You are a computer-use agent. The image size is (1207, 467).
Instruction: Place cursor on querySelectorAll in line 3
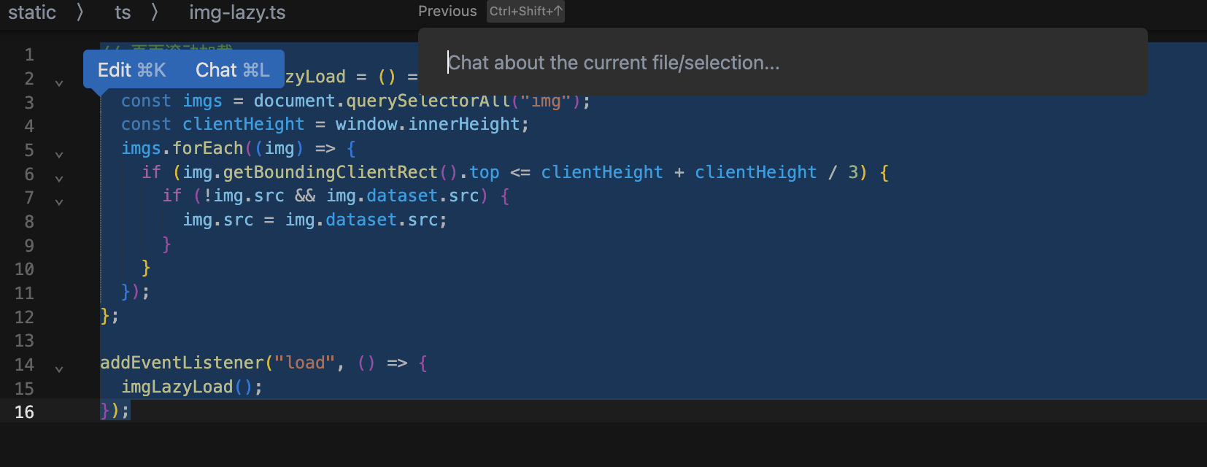[x=427, y=101]
